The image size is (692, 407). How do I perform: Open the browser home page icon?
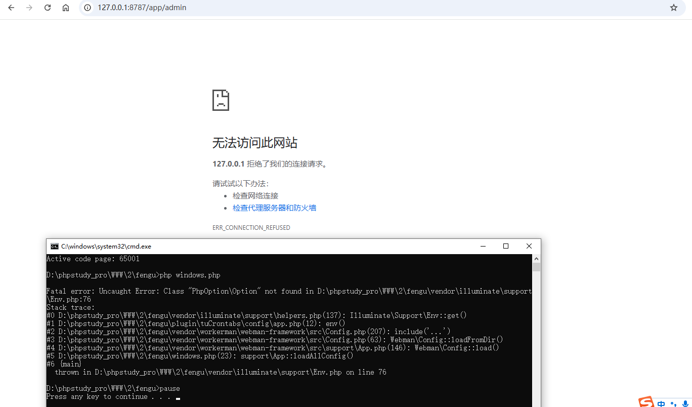(66, 8)
